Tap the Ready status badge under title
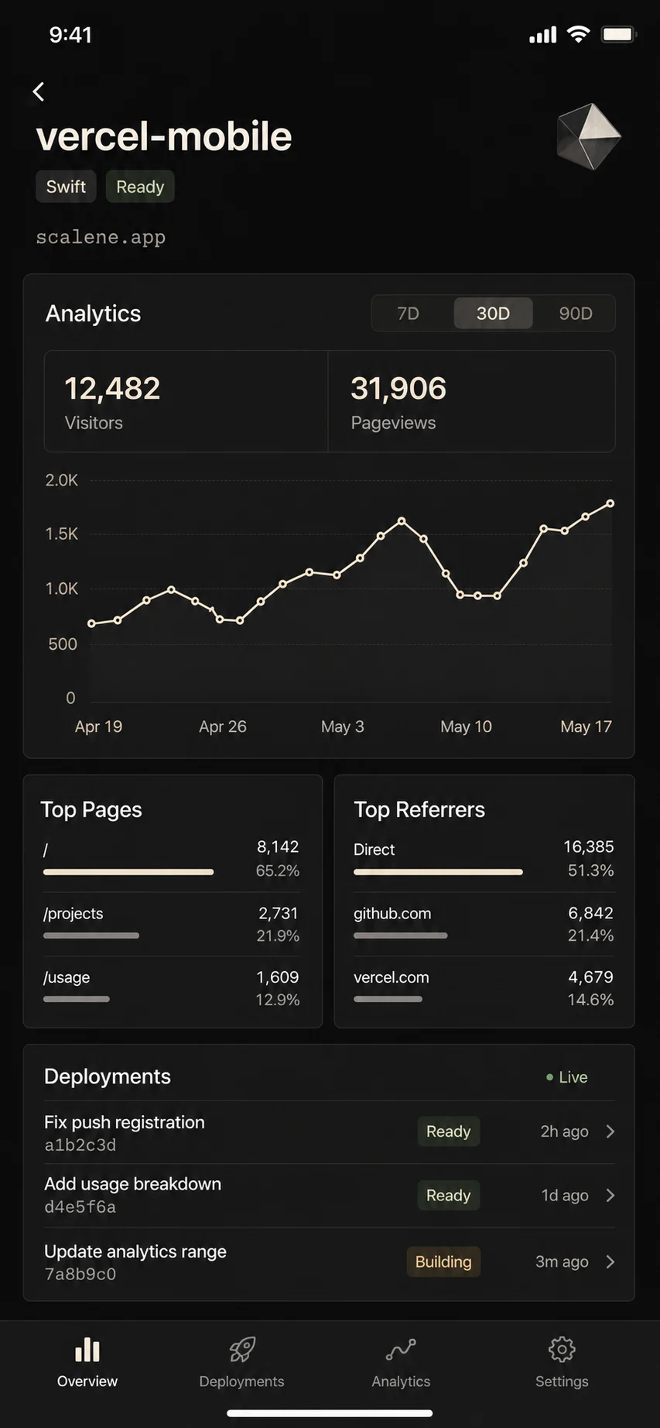 (x=140, y=187)
